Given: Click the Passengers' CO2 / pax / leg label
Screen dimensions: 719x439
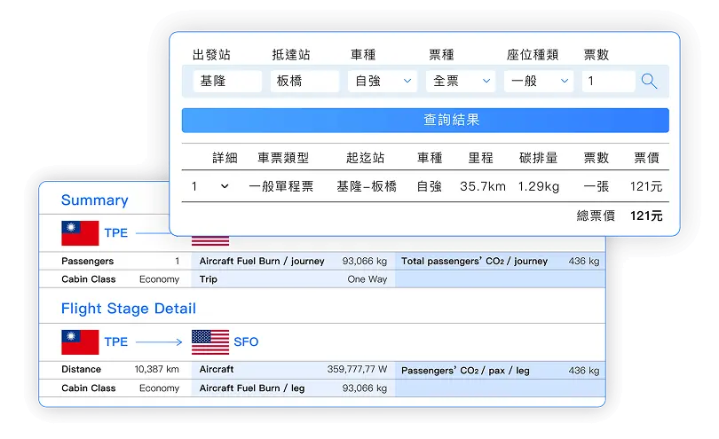Looking at the screenshot, I should pos(465,371).
